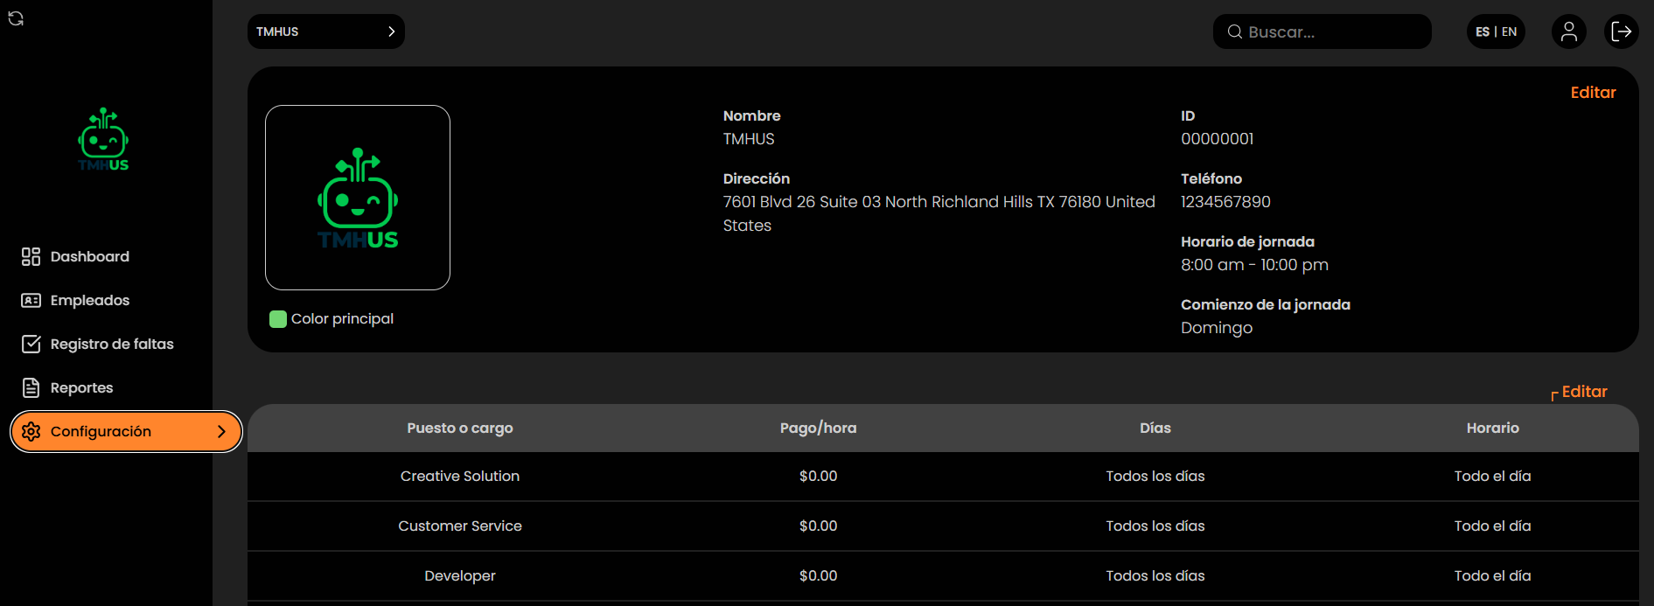1654x606 pixels.
Task: Toggle the ES | EN language switch
Action: [1496, 31]
